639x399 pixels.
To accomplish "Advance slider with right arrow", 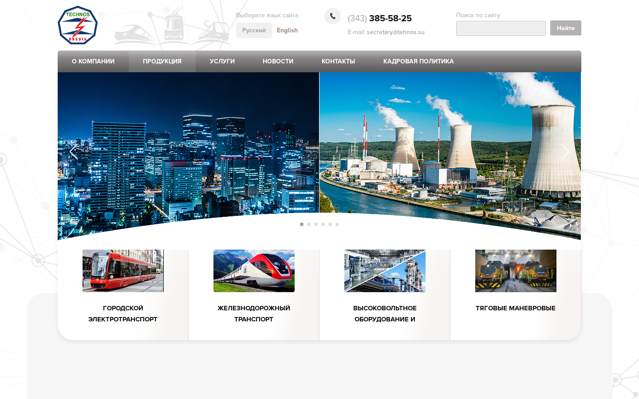I will (x=565, y=152).
